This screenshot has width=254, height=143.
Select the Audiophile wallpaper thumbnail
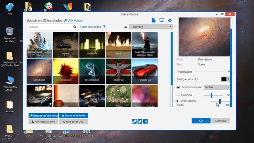click(x=92, y=45)
